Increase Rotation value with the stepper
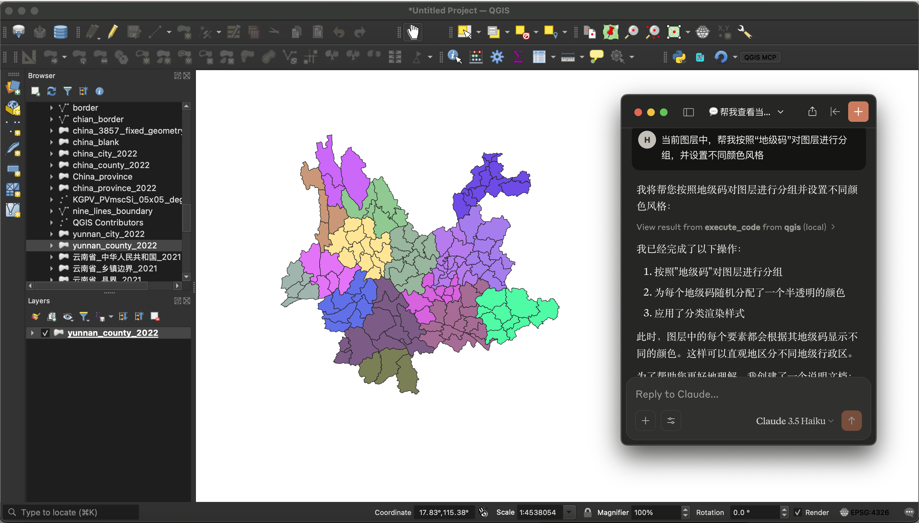 [785, 509]
